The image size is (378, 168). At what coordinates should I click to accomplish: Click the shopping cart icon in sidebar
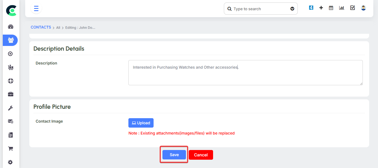(11, 149)
